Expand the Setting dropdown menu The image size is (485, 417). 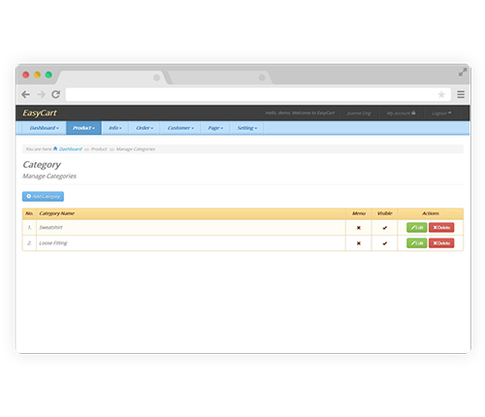pos(247,128)
